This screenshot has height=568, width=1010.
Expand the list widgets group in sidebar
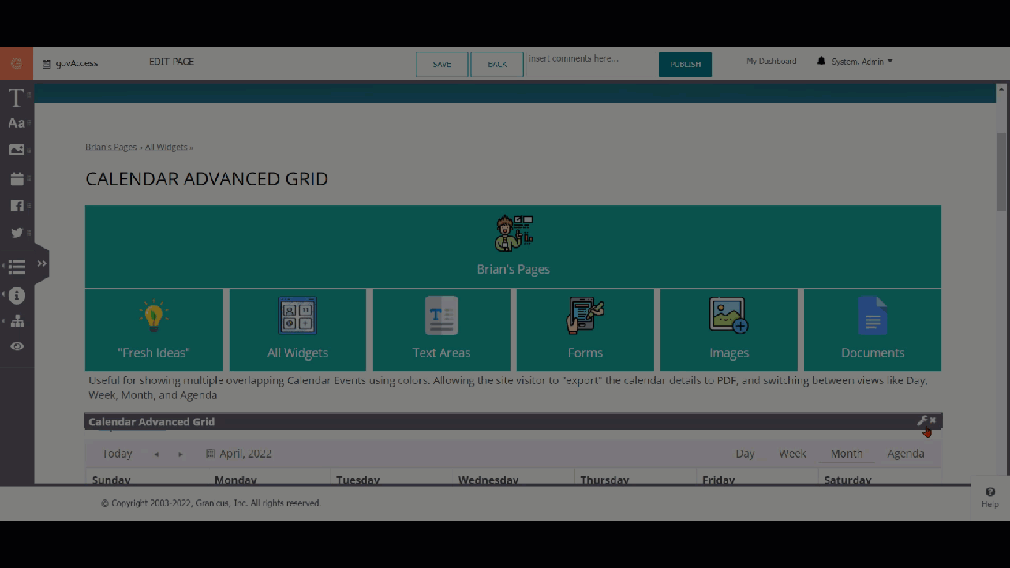click(17, 267)
